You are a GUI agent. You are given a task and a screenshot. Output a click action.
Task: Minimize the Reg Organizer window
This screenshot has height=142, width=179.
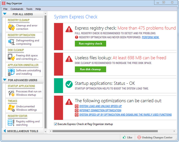[158, 3]
